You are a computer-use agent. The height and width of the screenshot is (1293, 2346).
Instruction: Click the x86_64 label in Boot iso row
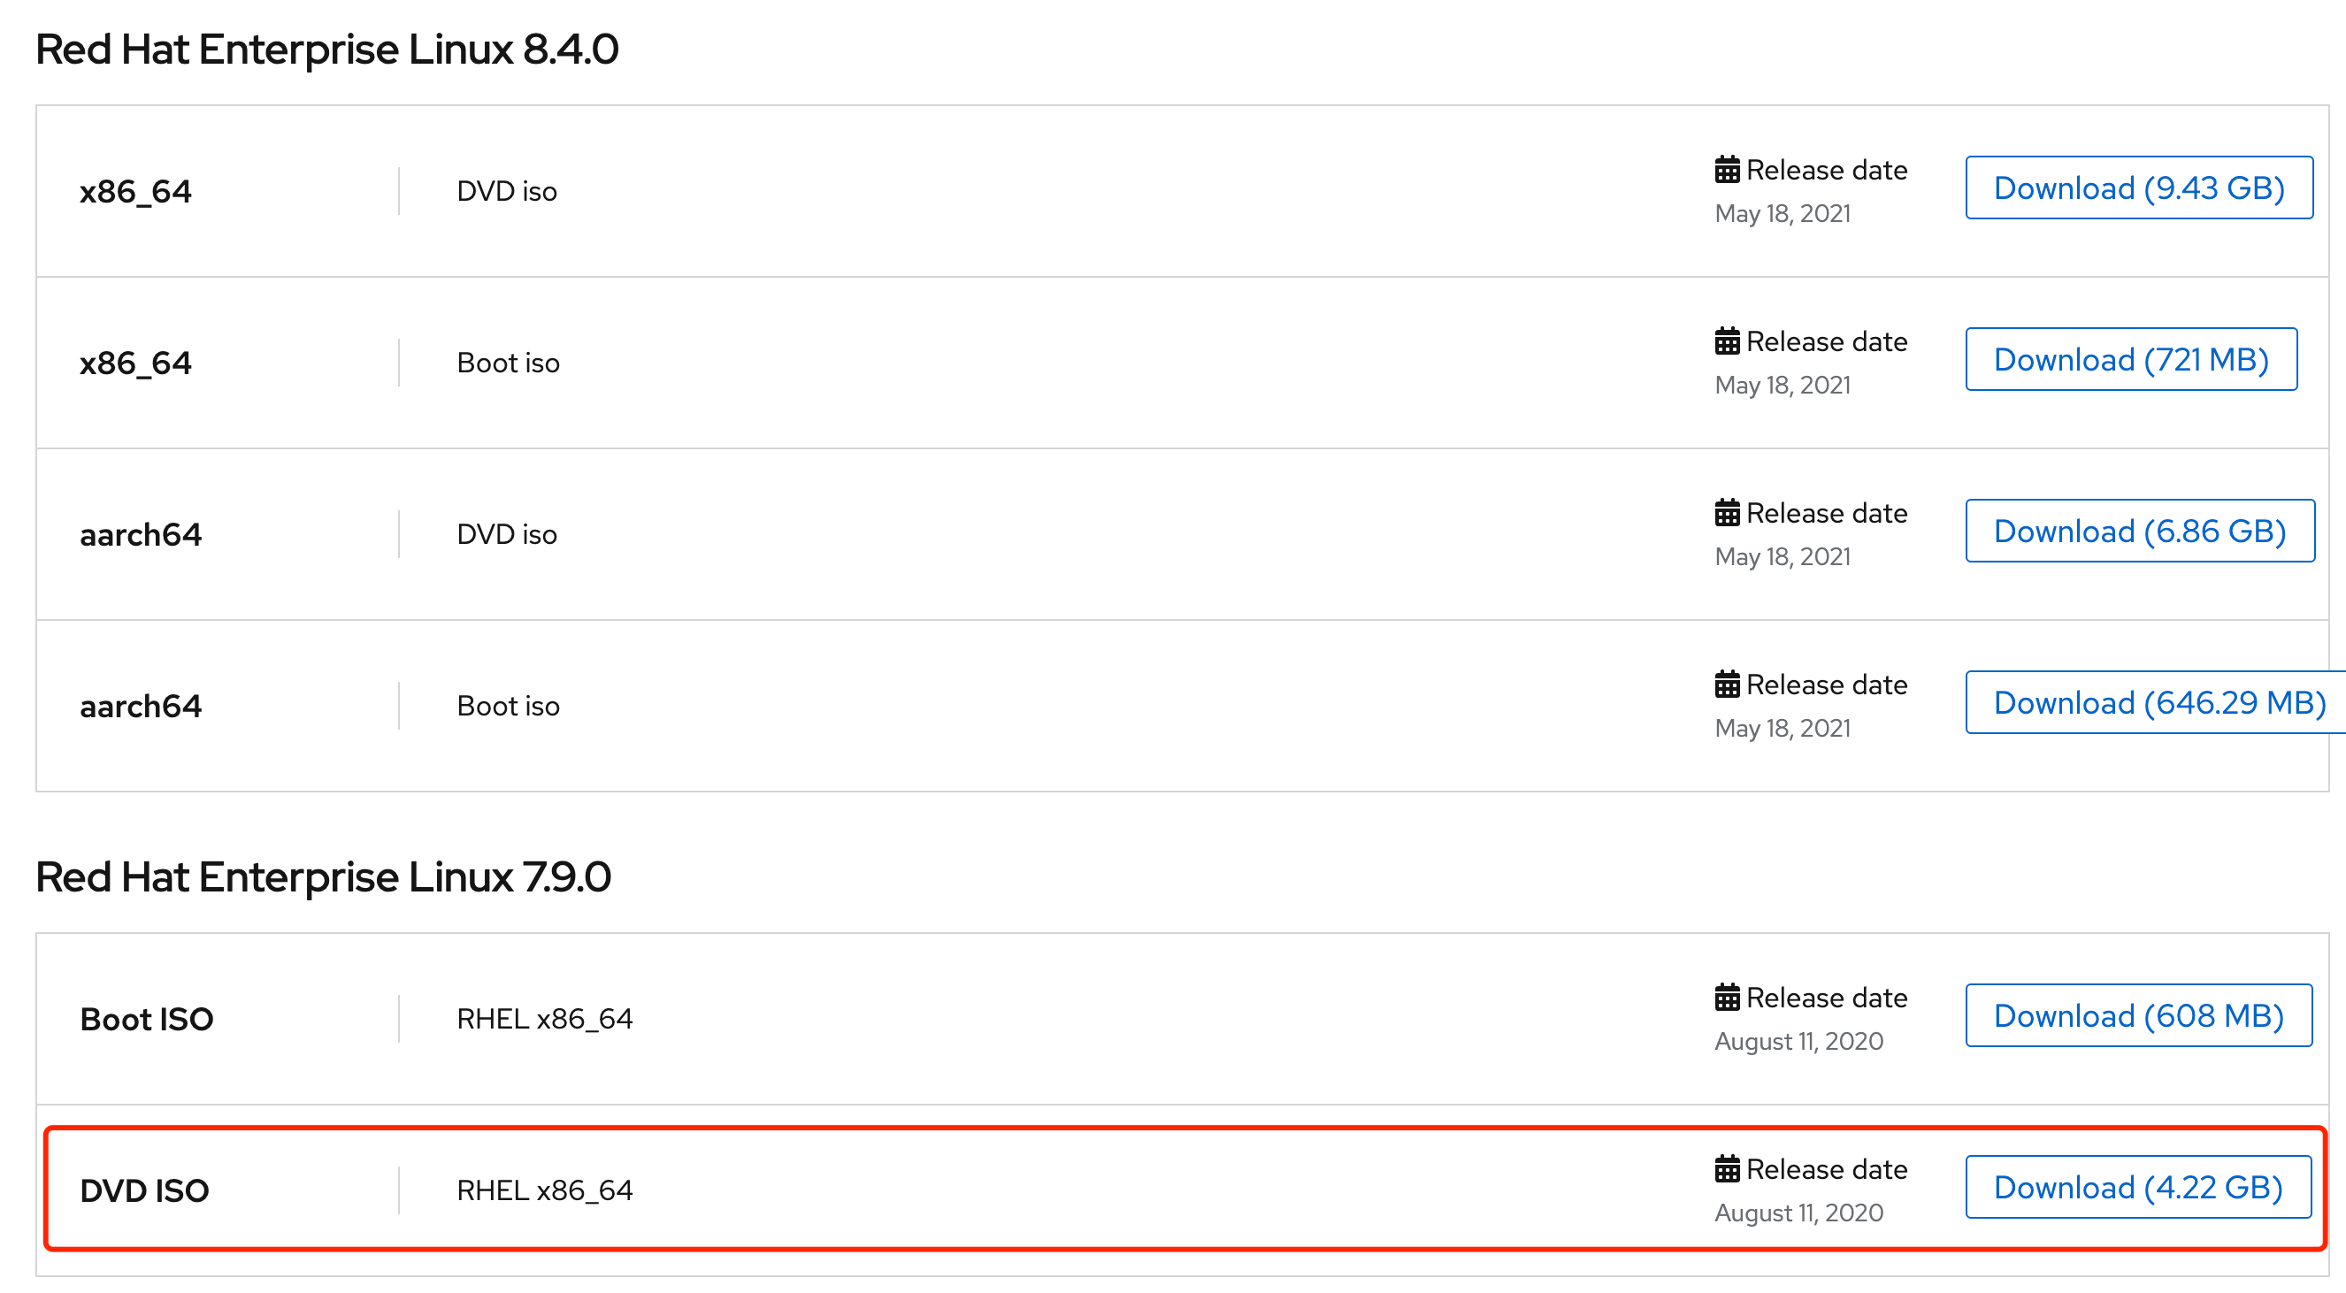135,363
